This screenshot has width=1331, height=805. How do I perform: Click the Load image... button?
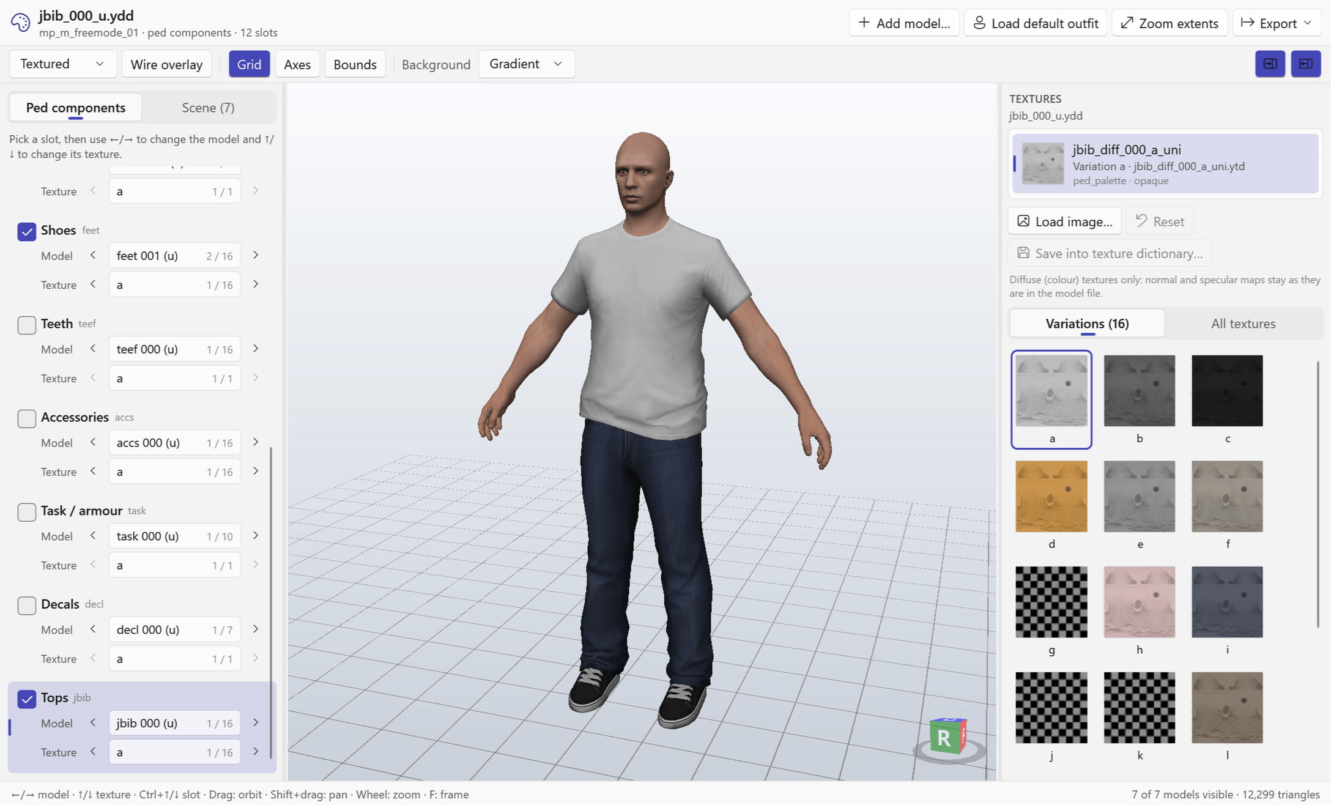1064,221
